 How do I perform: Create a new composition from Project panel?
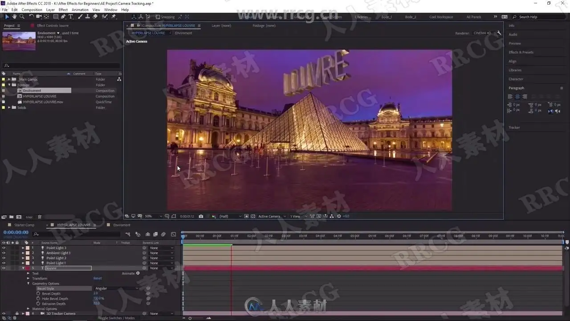(x=19, y=217)
